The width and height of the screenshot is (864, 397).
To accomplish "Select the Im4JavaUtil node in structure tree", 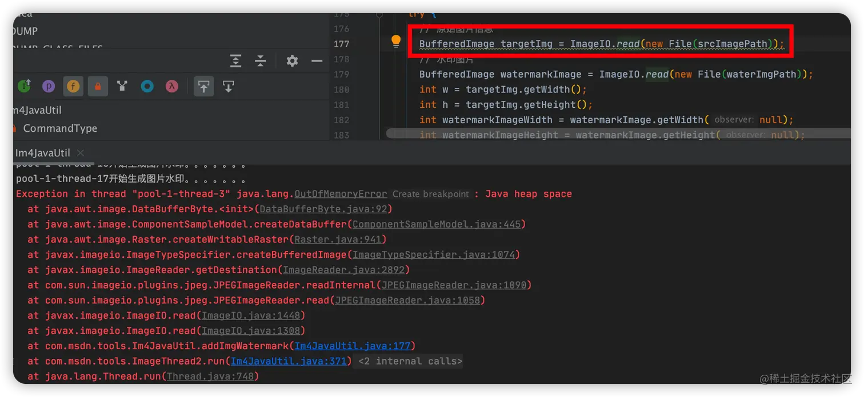I will point(38,110).
